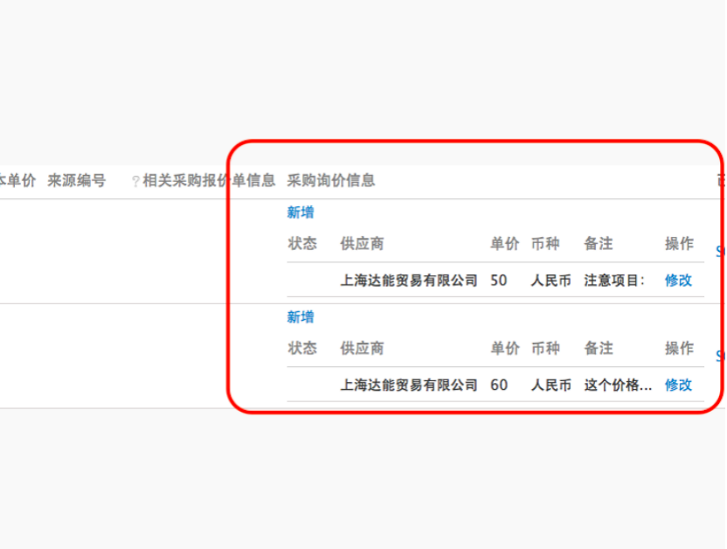727x549 pixels.
Task: Click the 相关采购报价单信息 column header
Action: (209, 181)
